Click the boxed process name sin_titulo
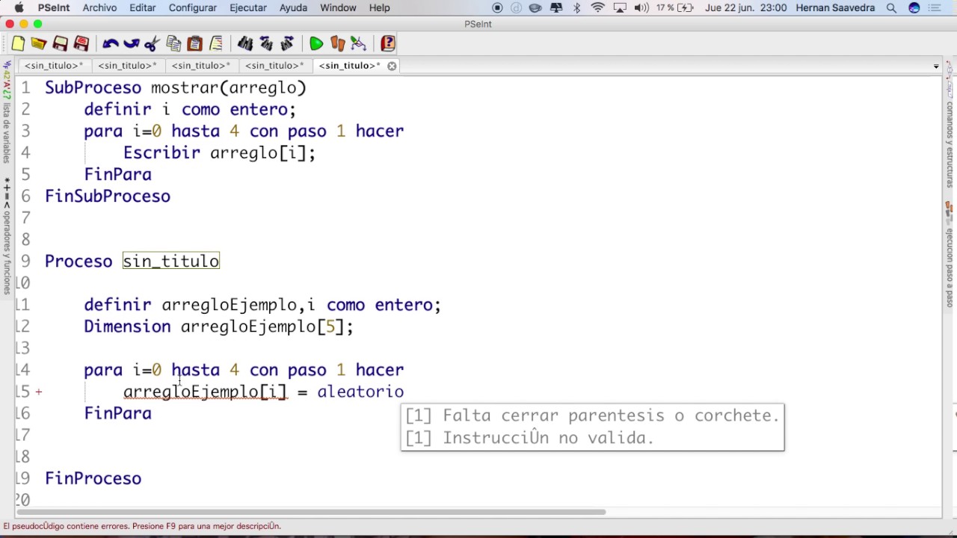 171,261
